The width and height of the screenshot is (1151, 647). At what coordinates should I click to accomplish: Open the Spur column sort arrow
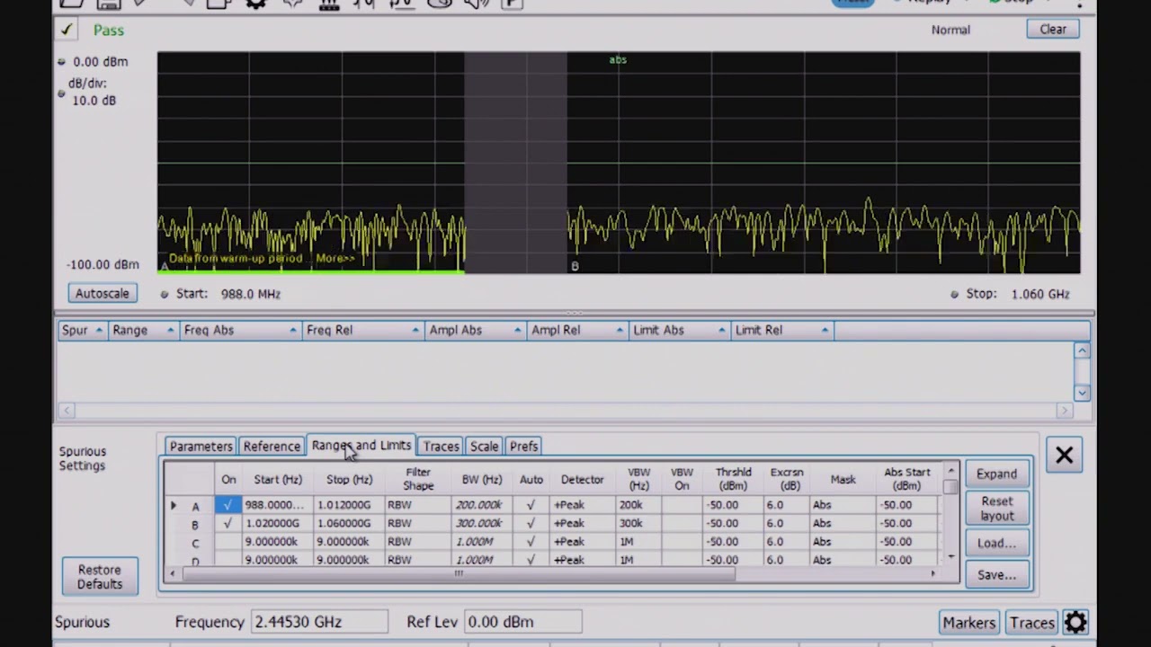[99, 331]
